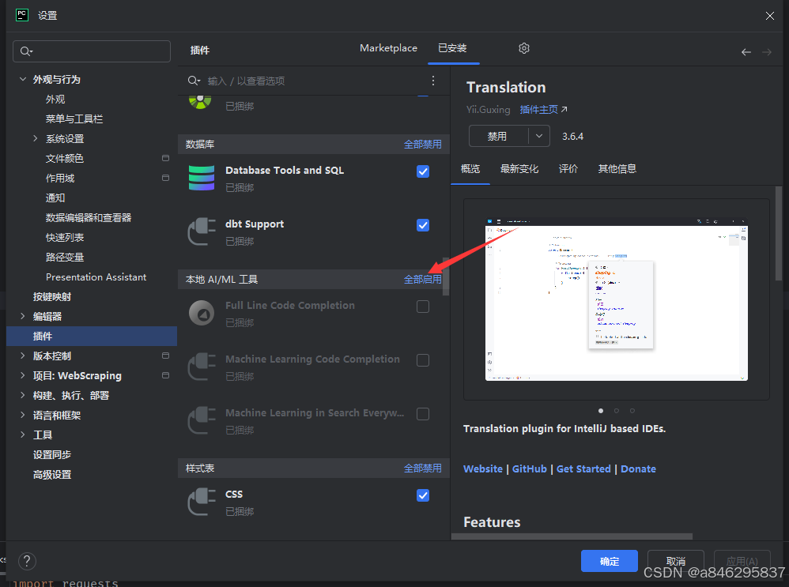Uncheck the CSS plugin
The width and height of the screenshot is (789, 587).
click(x=423, y=495)
